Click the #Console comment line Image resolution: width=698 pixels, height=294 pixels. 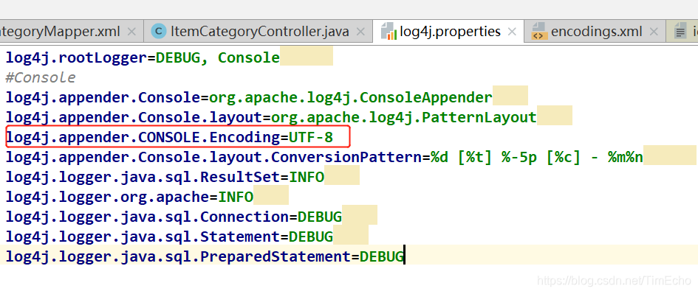coord(41,77)
